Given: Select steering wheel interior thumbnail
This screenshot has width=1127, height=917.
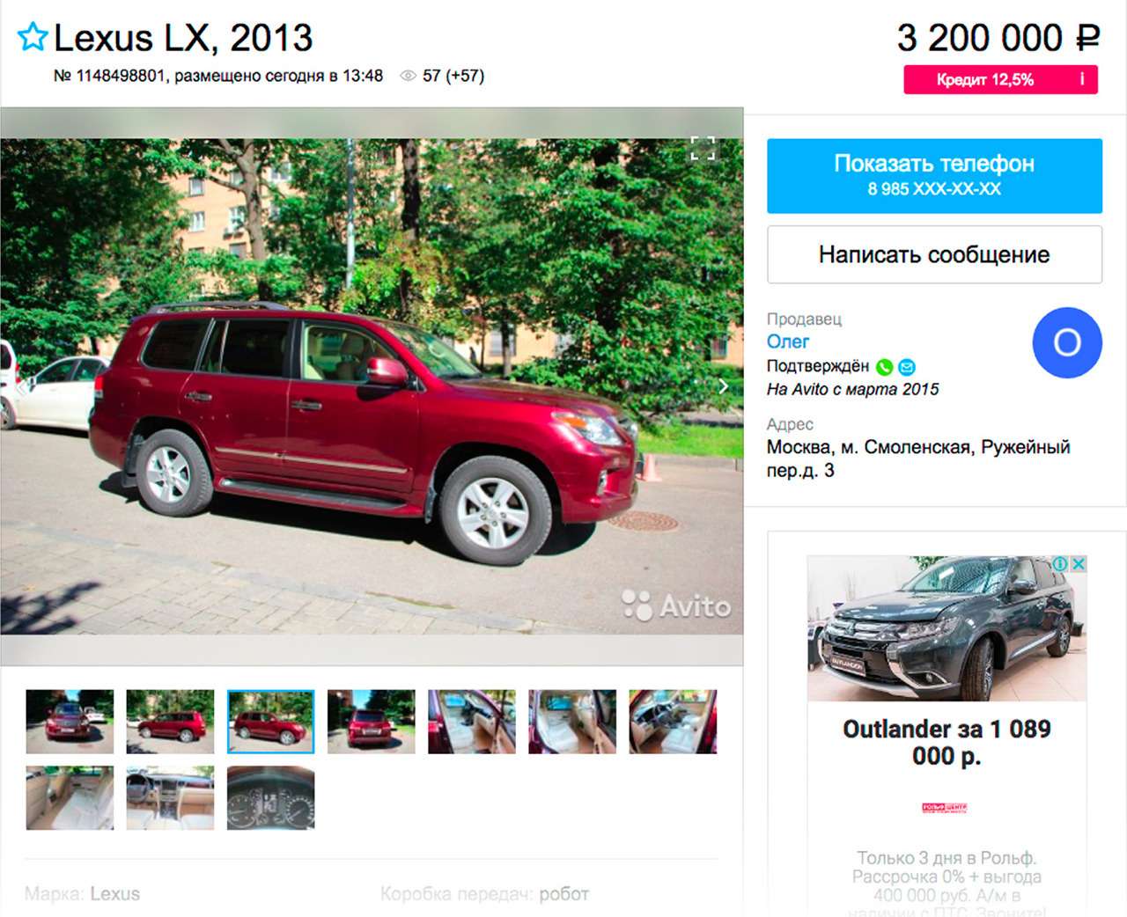Looking at the screenshot, I should click(x=673, y=722).
